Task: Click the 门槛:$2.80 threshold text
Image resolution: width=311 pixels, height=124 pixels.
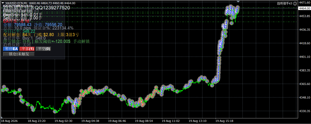Action: pos(44,35)
